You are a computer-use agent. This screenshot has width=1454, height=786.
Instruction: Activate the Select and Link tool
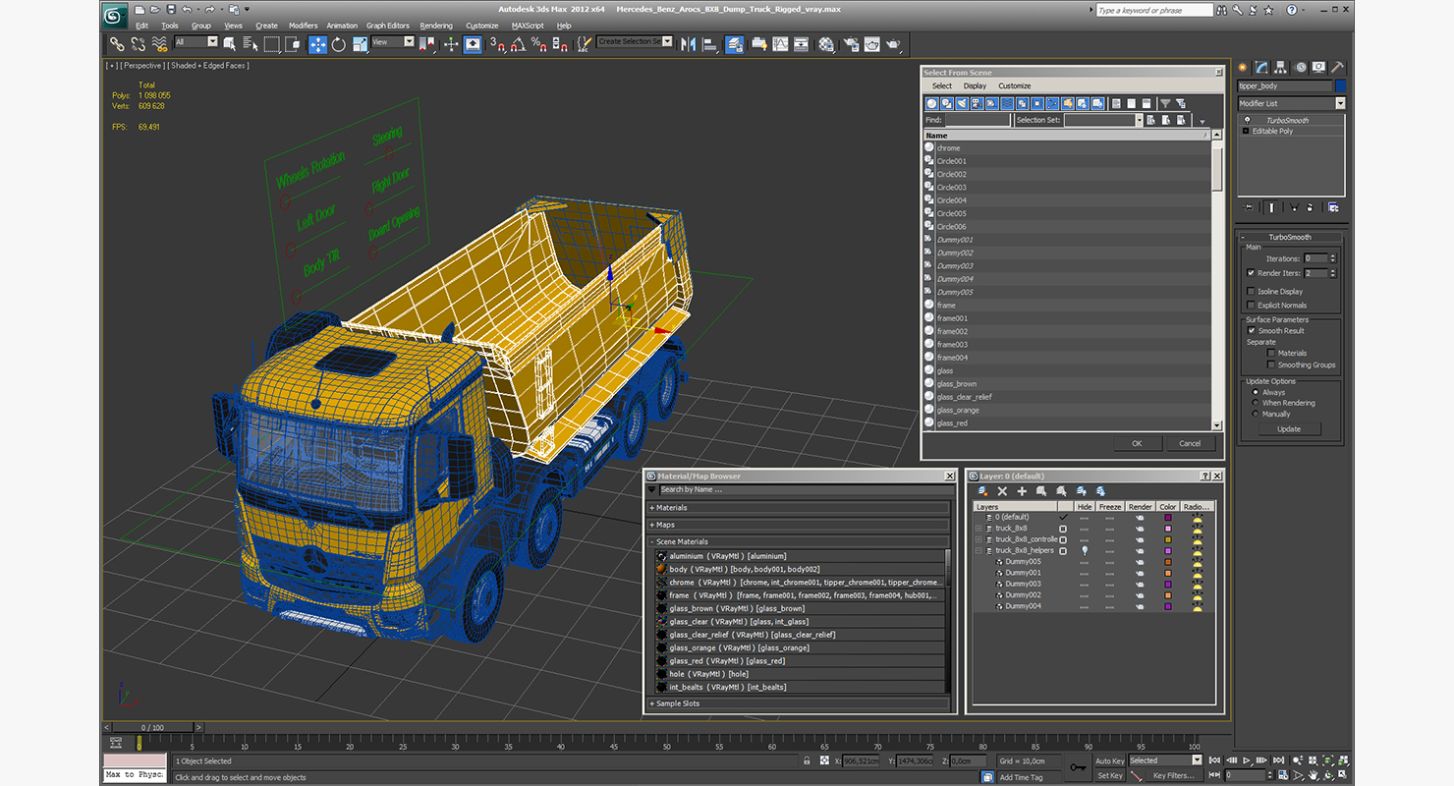pyautogui.click(x=117, y=44)
